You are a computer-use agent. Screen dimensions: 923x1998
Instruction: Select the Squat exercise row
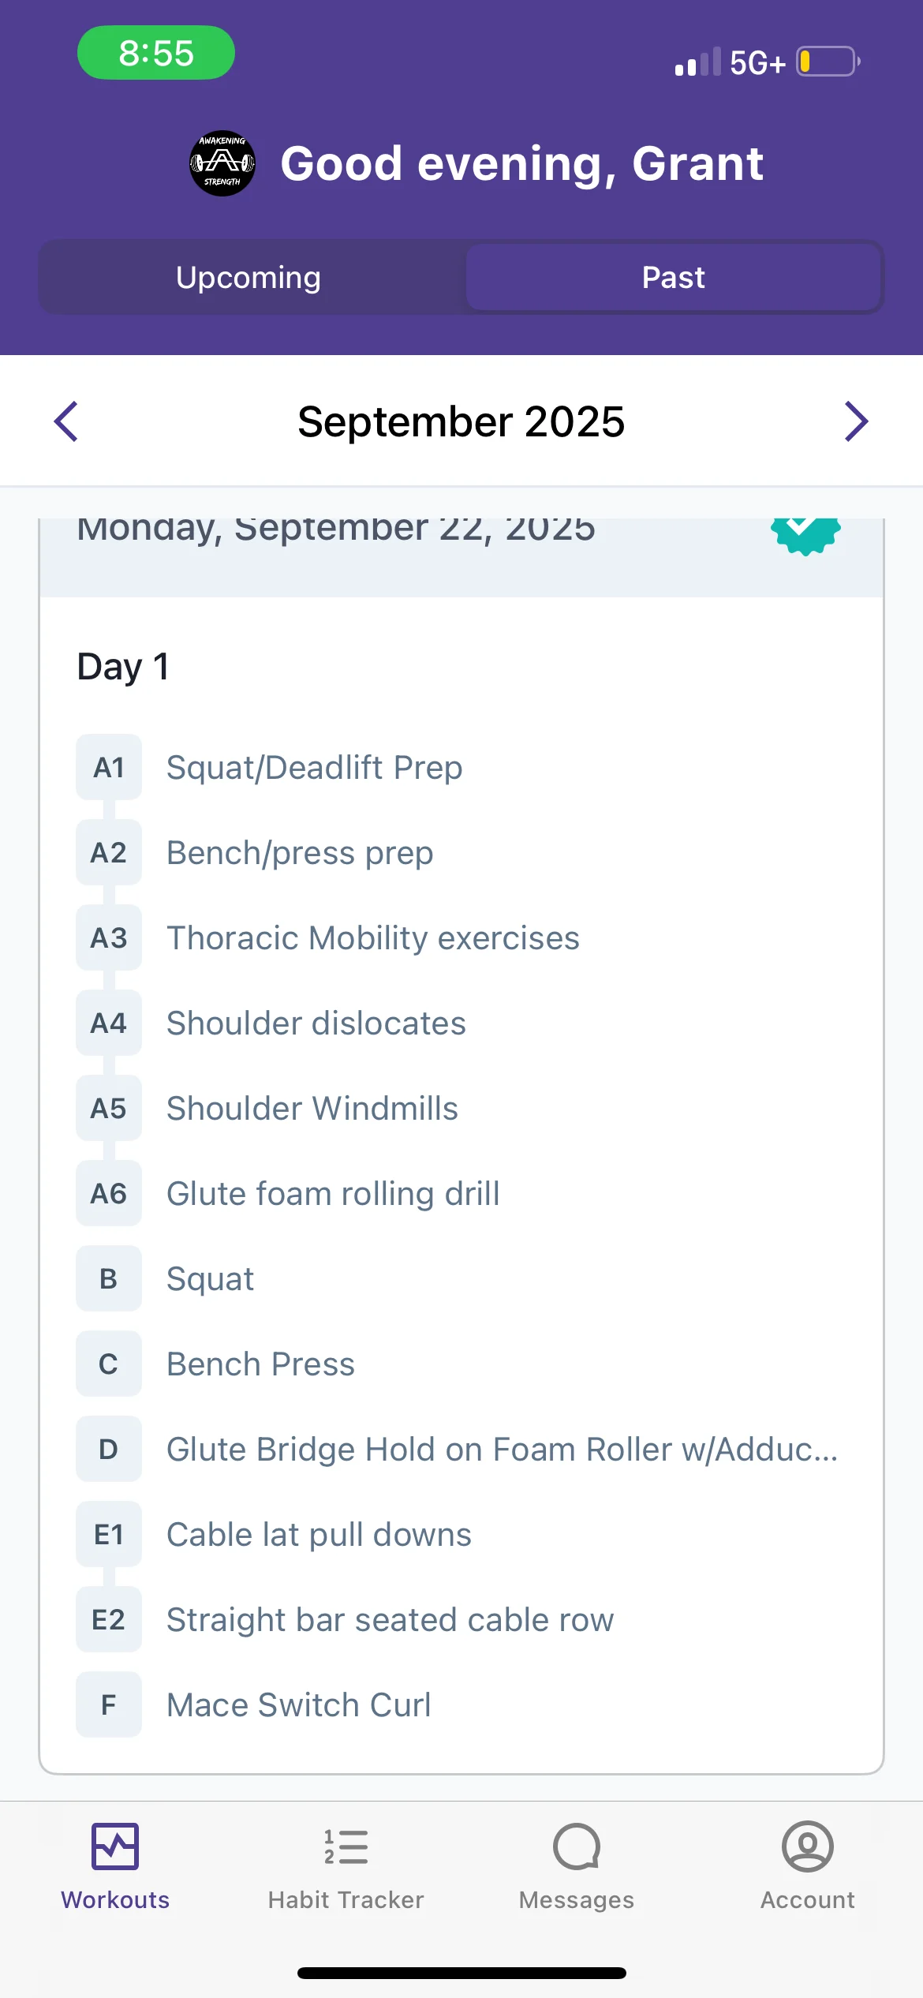tap(461, 1278)
